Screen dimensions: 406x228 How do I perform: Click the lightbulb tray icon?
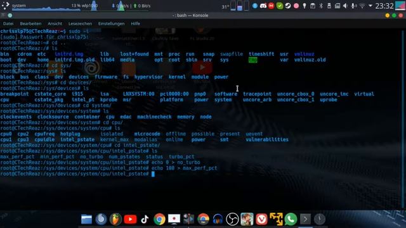pos(304,6)
